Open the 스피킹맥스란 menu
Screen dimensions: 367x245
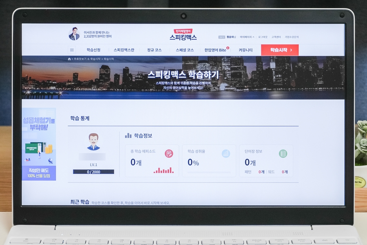pos(124,50)
